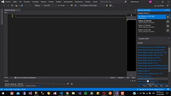Click the Visual Studio logo icon

pyautogui.click(x=3, y=2)
